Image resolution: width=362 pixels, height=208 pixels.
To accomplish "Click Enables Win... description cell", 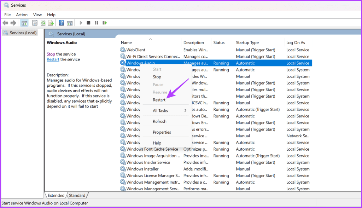I will [195, 50].
